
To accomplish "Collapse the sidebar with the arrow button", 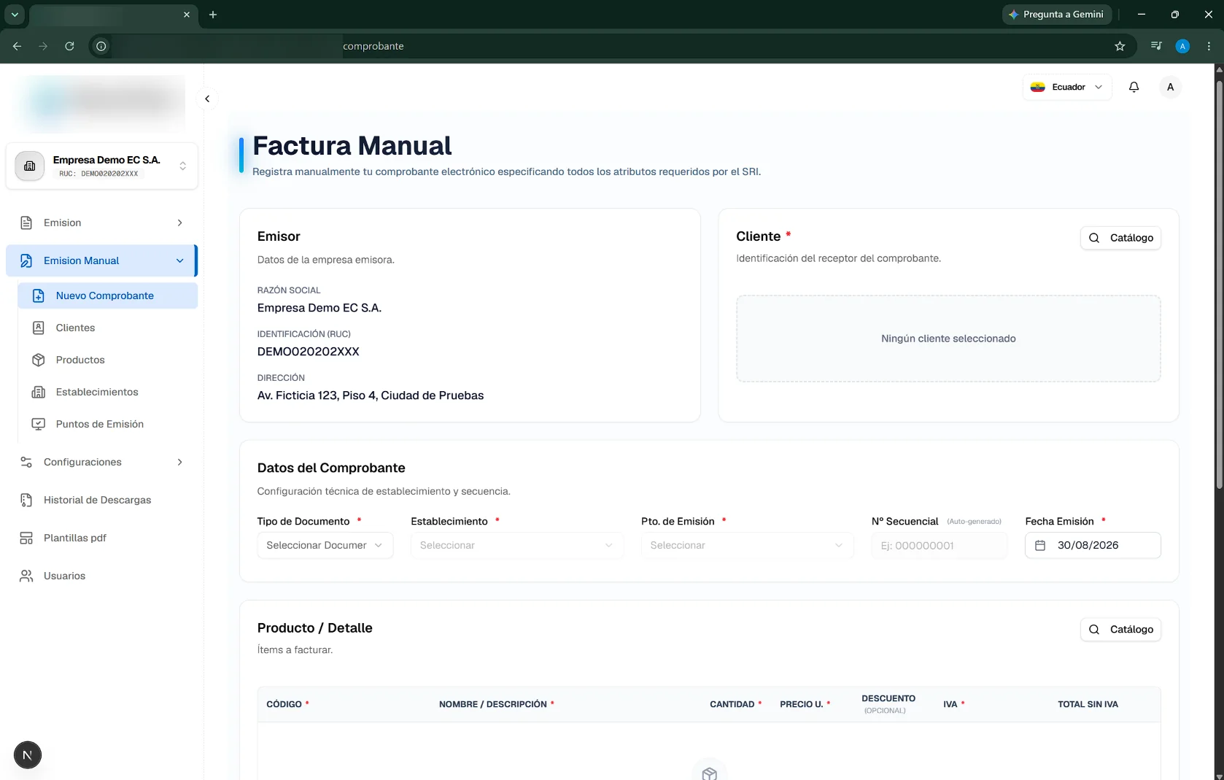I will pyautogui.click(x=207, y=99).
